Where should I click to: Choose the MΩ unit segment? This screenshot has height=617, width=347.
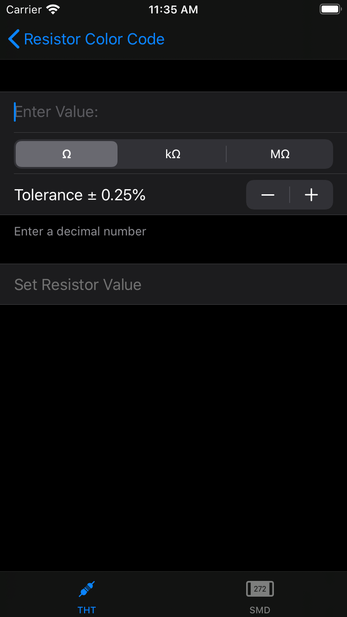[x=280, y=154]
